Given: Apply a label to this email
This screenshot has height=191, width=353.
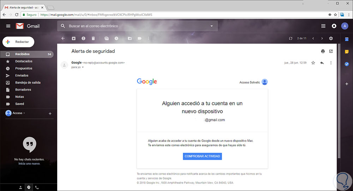Looking at the screenshot, I should coord(139,38).
